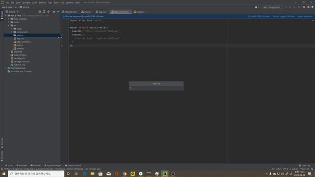Click the Expand All icon in Project panel
Screen dimensions: 315x177
pyautogui.click(x=44, y=12)
